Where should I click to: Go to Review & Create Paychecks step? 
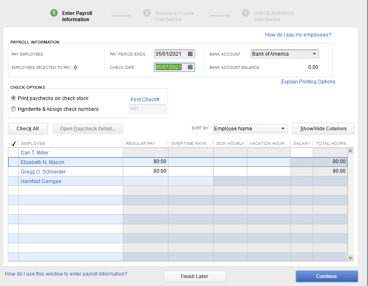click(169, 16)
